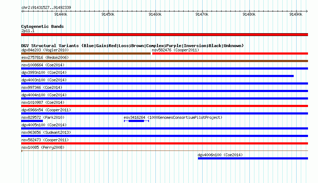Select the dgv4005n100 (Coe2014) blue bar
The height and width of the screenshot is (183, 318).
(164, 128)
